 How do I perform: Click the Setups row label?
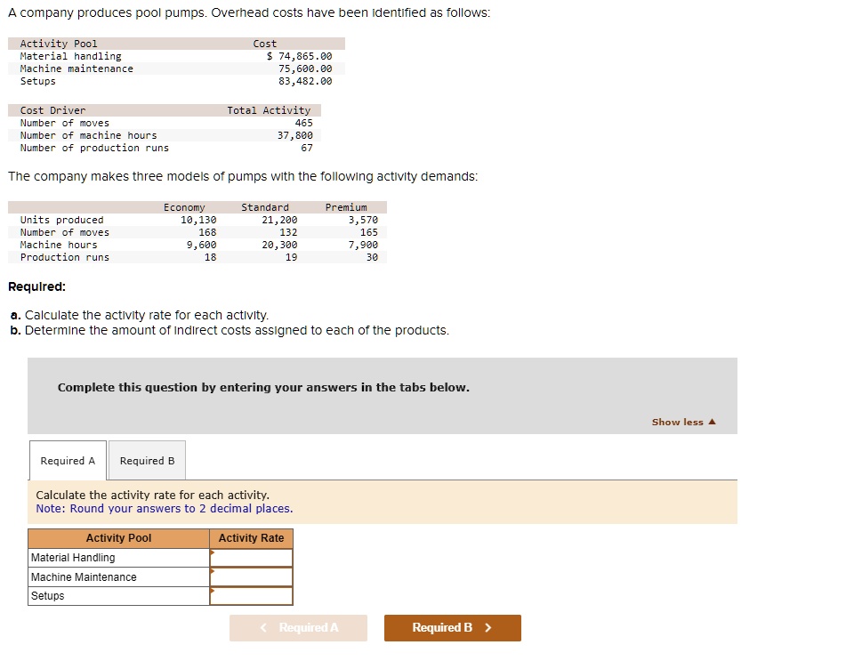(46, 595)
